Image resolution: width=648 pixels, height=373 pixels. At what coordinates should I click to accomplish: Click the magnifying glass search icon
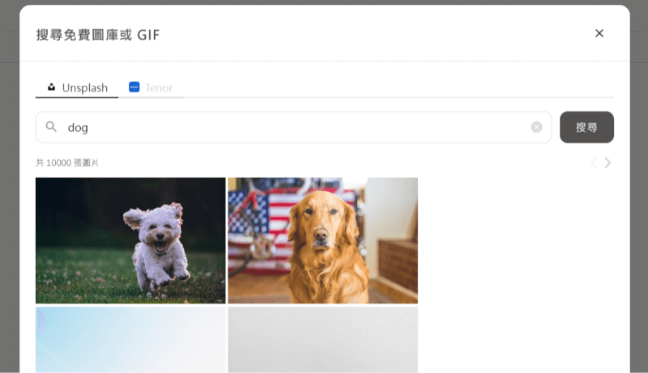51,127
